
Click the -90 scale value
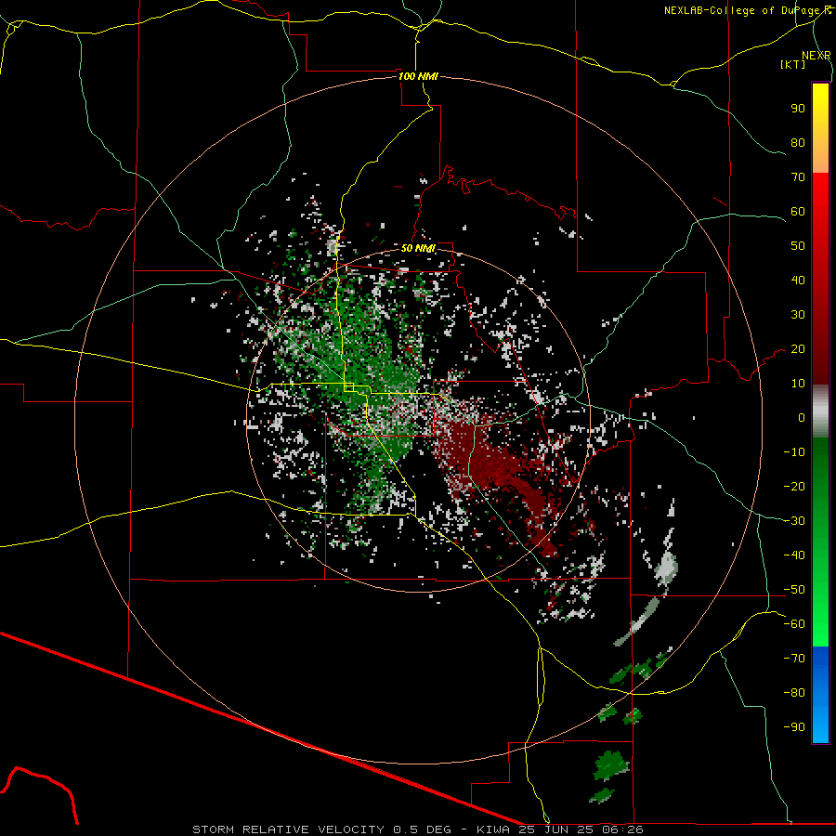click(x=794, y=727)
